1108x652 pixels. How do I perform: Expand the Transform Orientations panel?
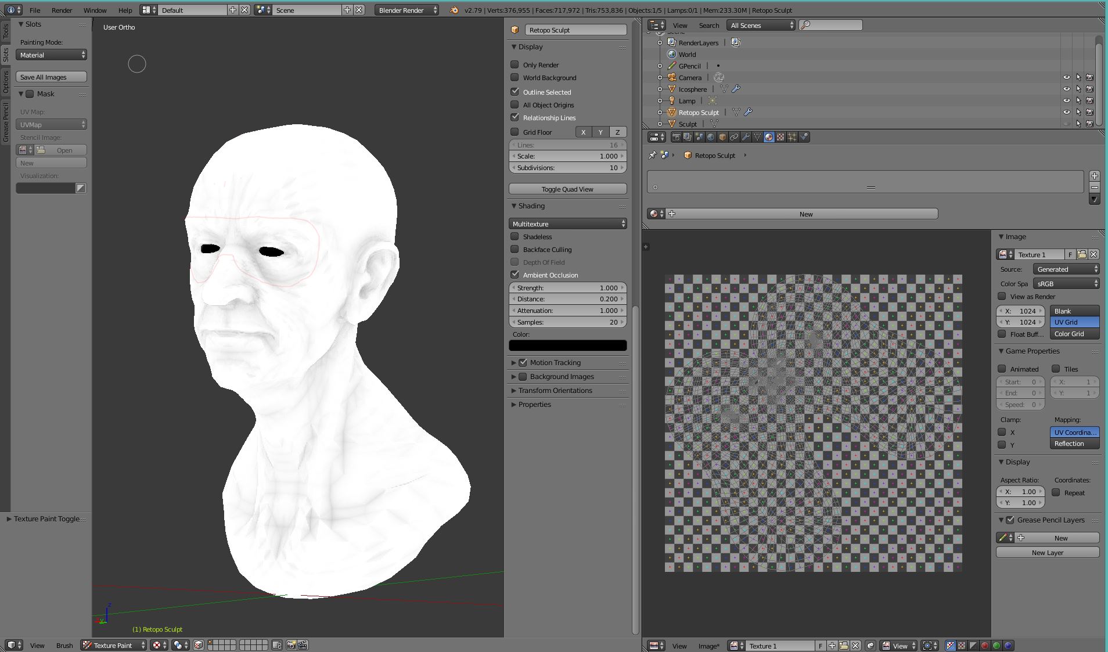[555, 390]
